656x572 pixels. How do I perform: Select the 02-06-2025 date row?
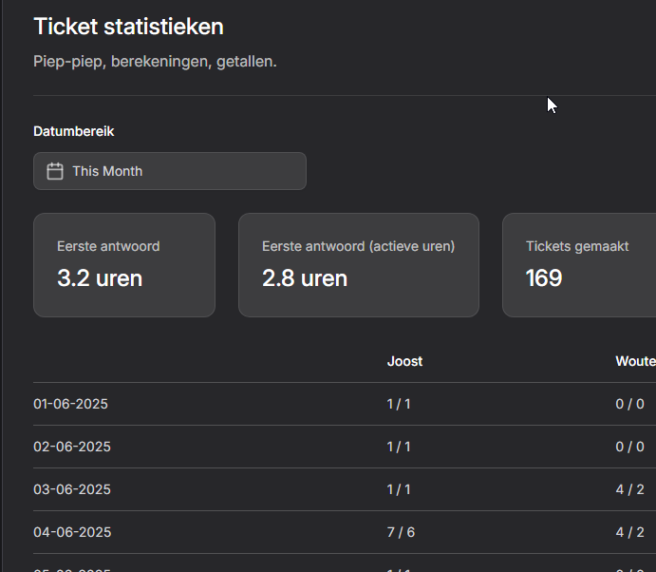coord(72,447)
